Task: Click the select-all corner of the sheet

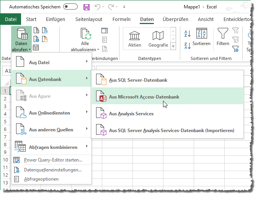Action: [x=6, y=83]
